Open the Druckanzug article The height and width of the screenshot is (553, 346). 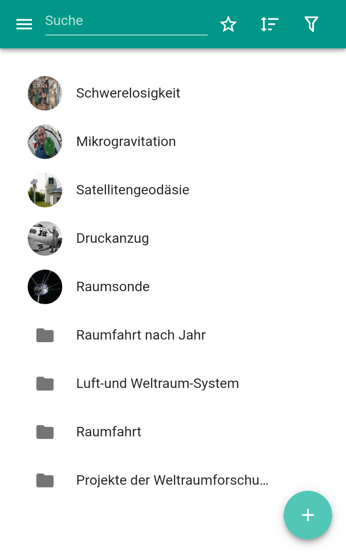tap(173, 238)
